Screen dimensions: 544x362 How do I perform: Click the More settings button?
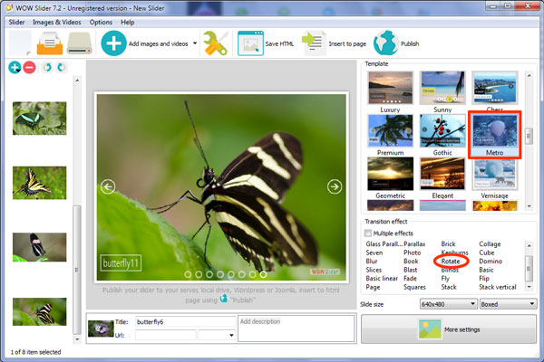[449, 329]
